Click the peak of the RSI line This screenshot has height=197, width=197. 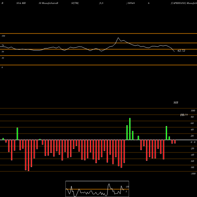pyautogui.click(x=118, y=38)
